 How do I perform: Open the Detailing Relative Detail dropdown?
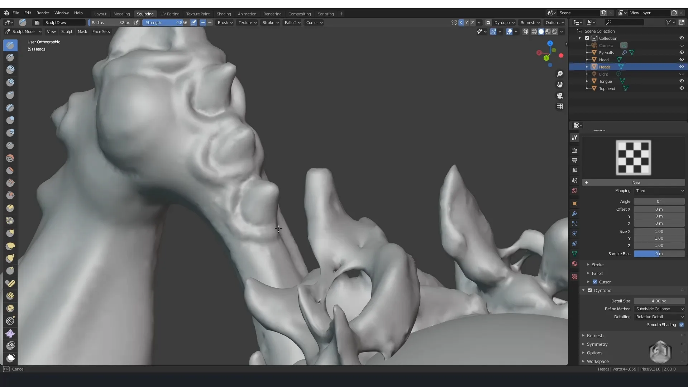(x=659, y=317)
